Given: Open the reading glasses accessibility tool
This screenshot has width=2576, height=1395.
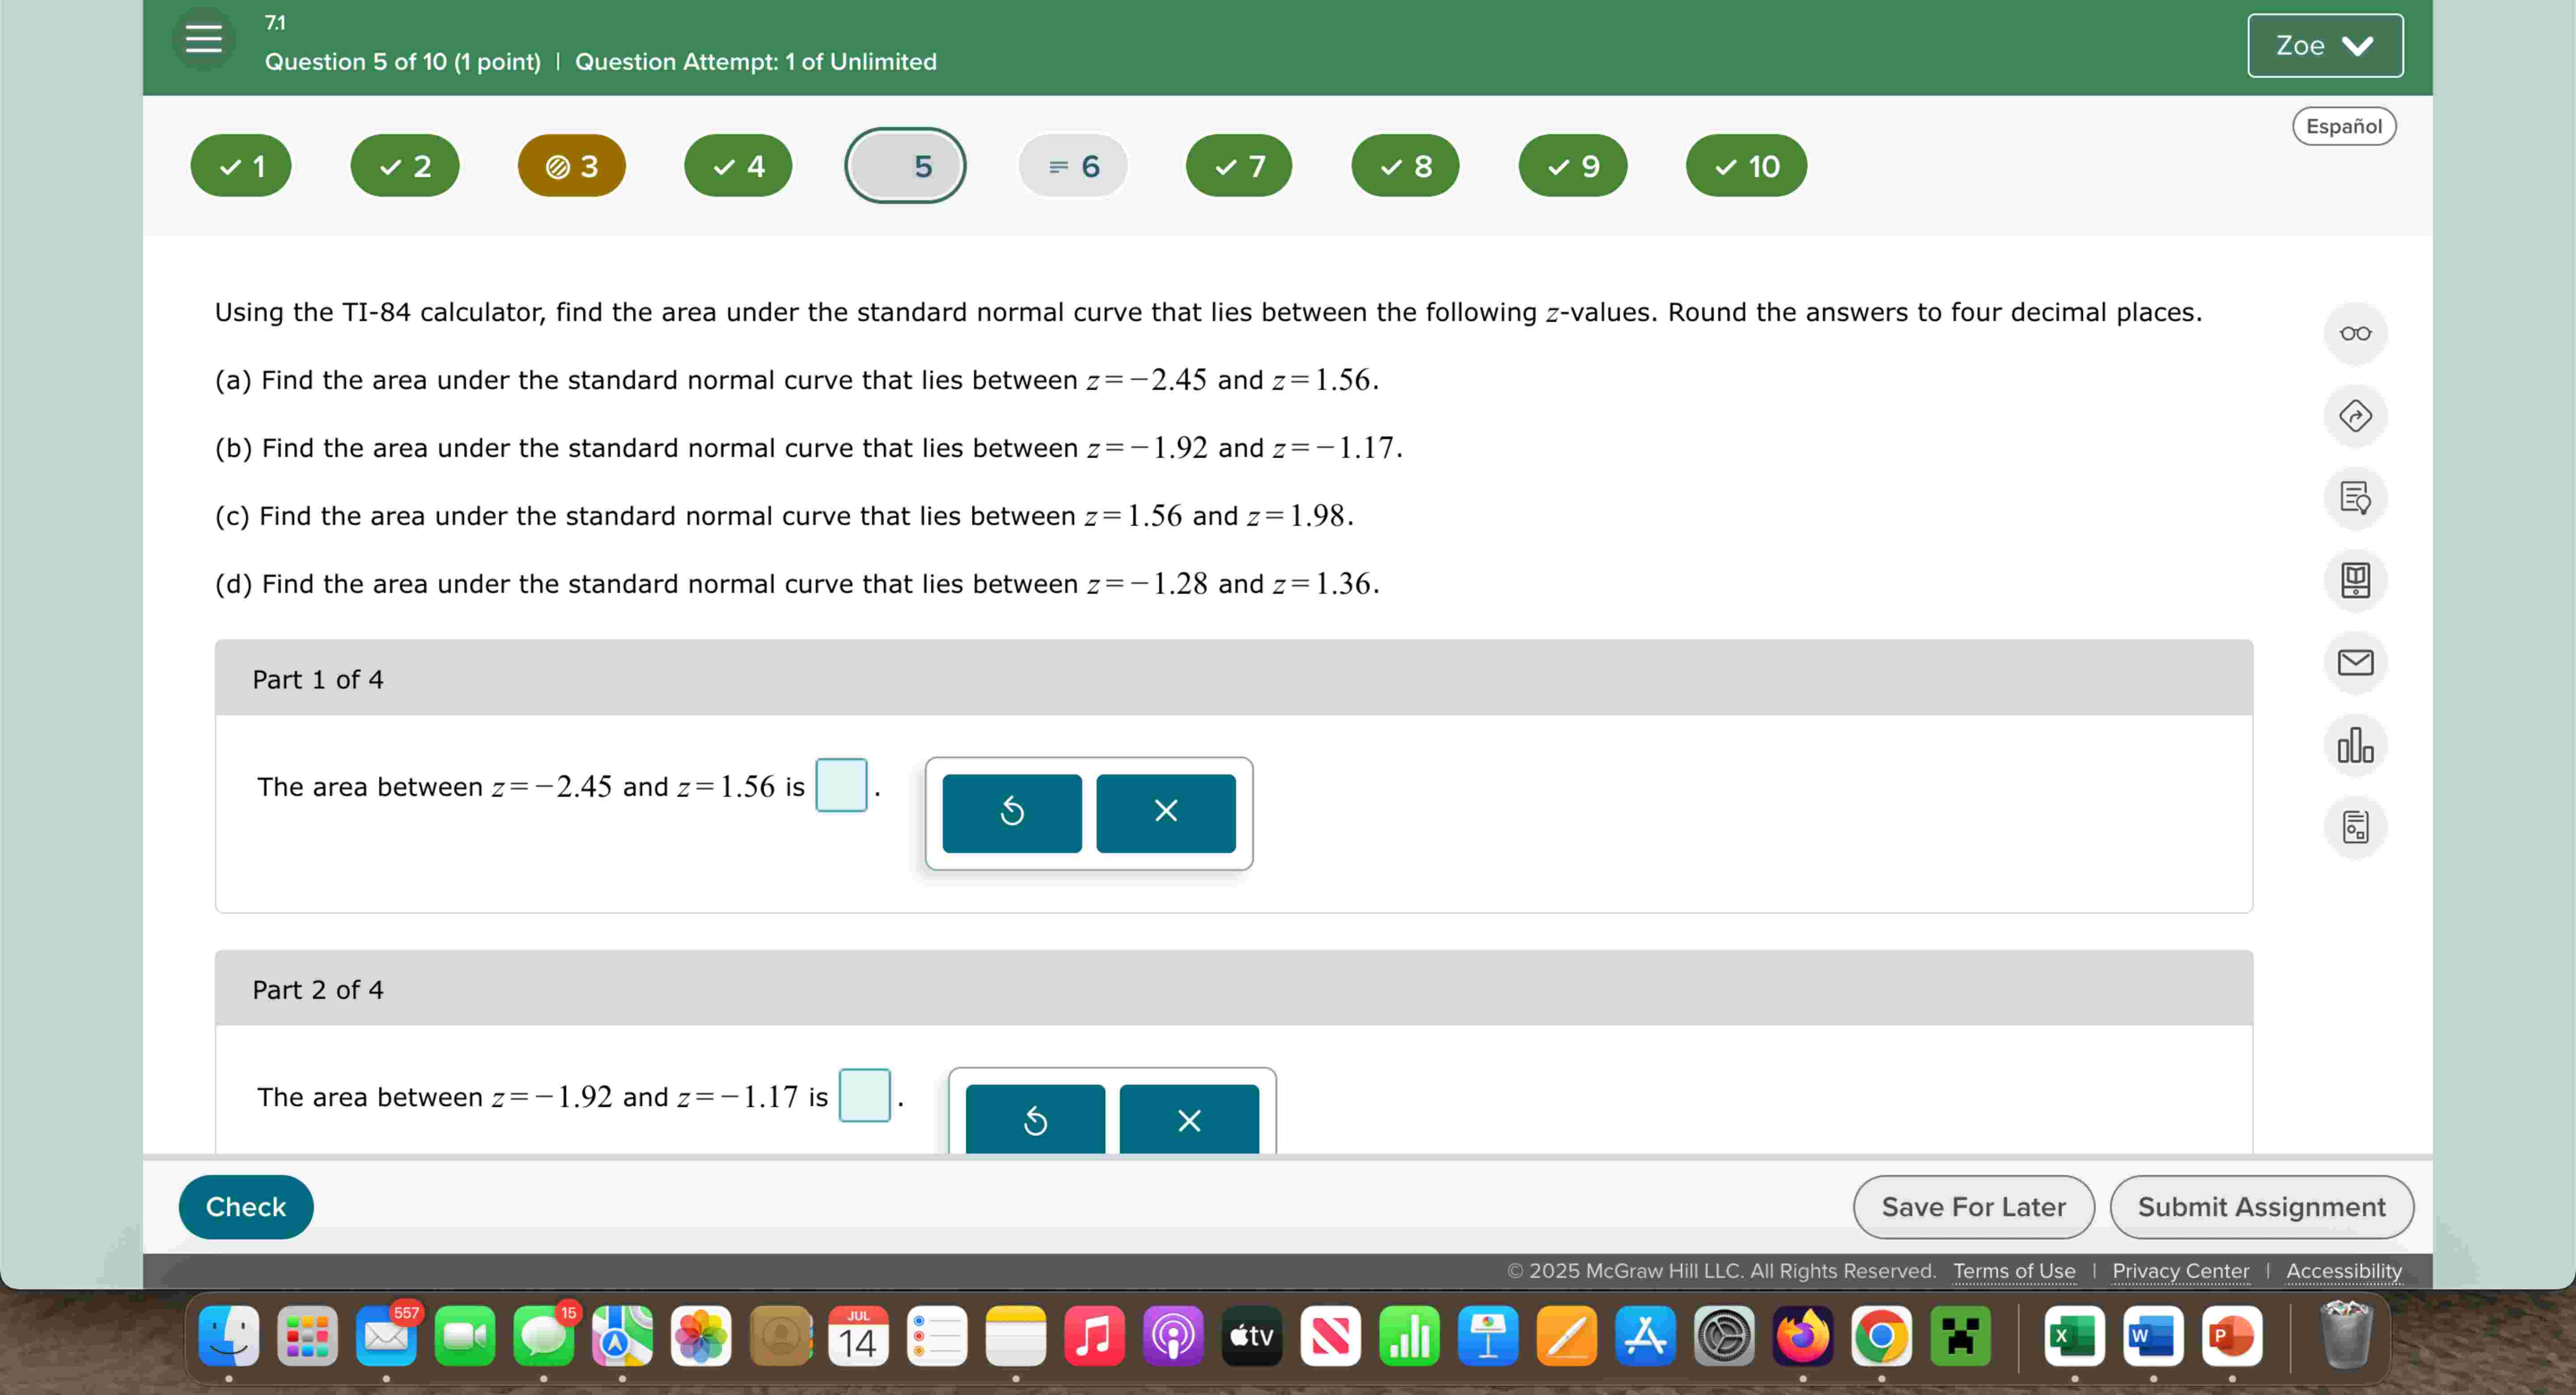Looking at the screenshot, I should 2356,333.
